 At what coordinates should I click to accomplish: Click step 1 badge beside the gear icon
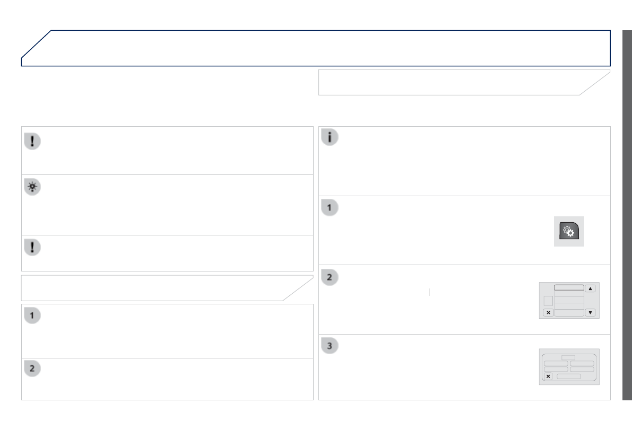[330, 207]
